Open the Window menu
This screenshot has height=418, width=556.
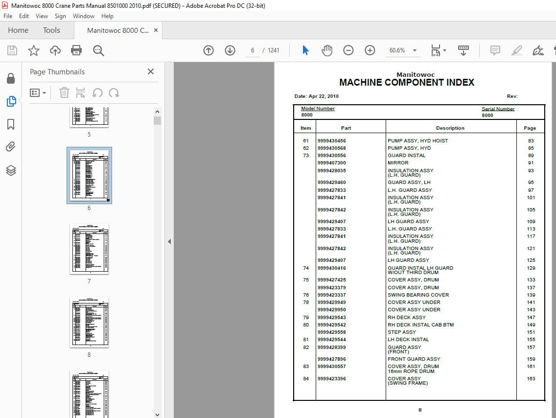tap(84, 16)
